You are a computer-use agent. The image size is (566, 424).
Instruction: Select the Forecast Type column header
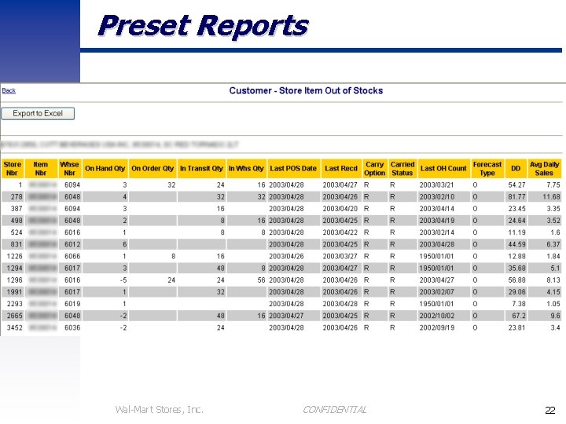click(487, 168)
